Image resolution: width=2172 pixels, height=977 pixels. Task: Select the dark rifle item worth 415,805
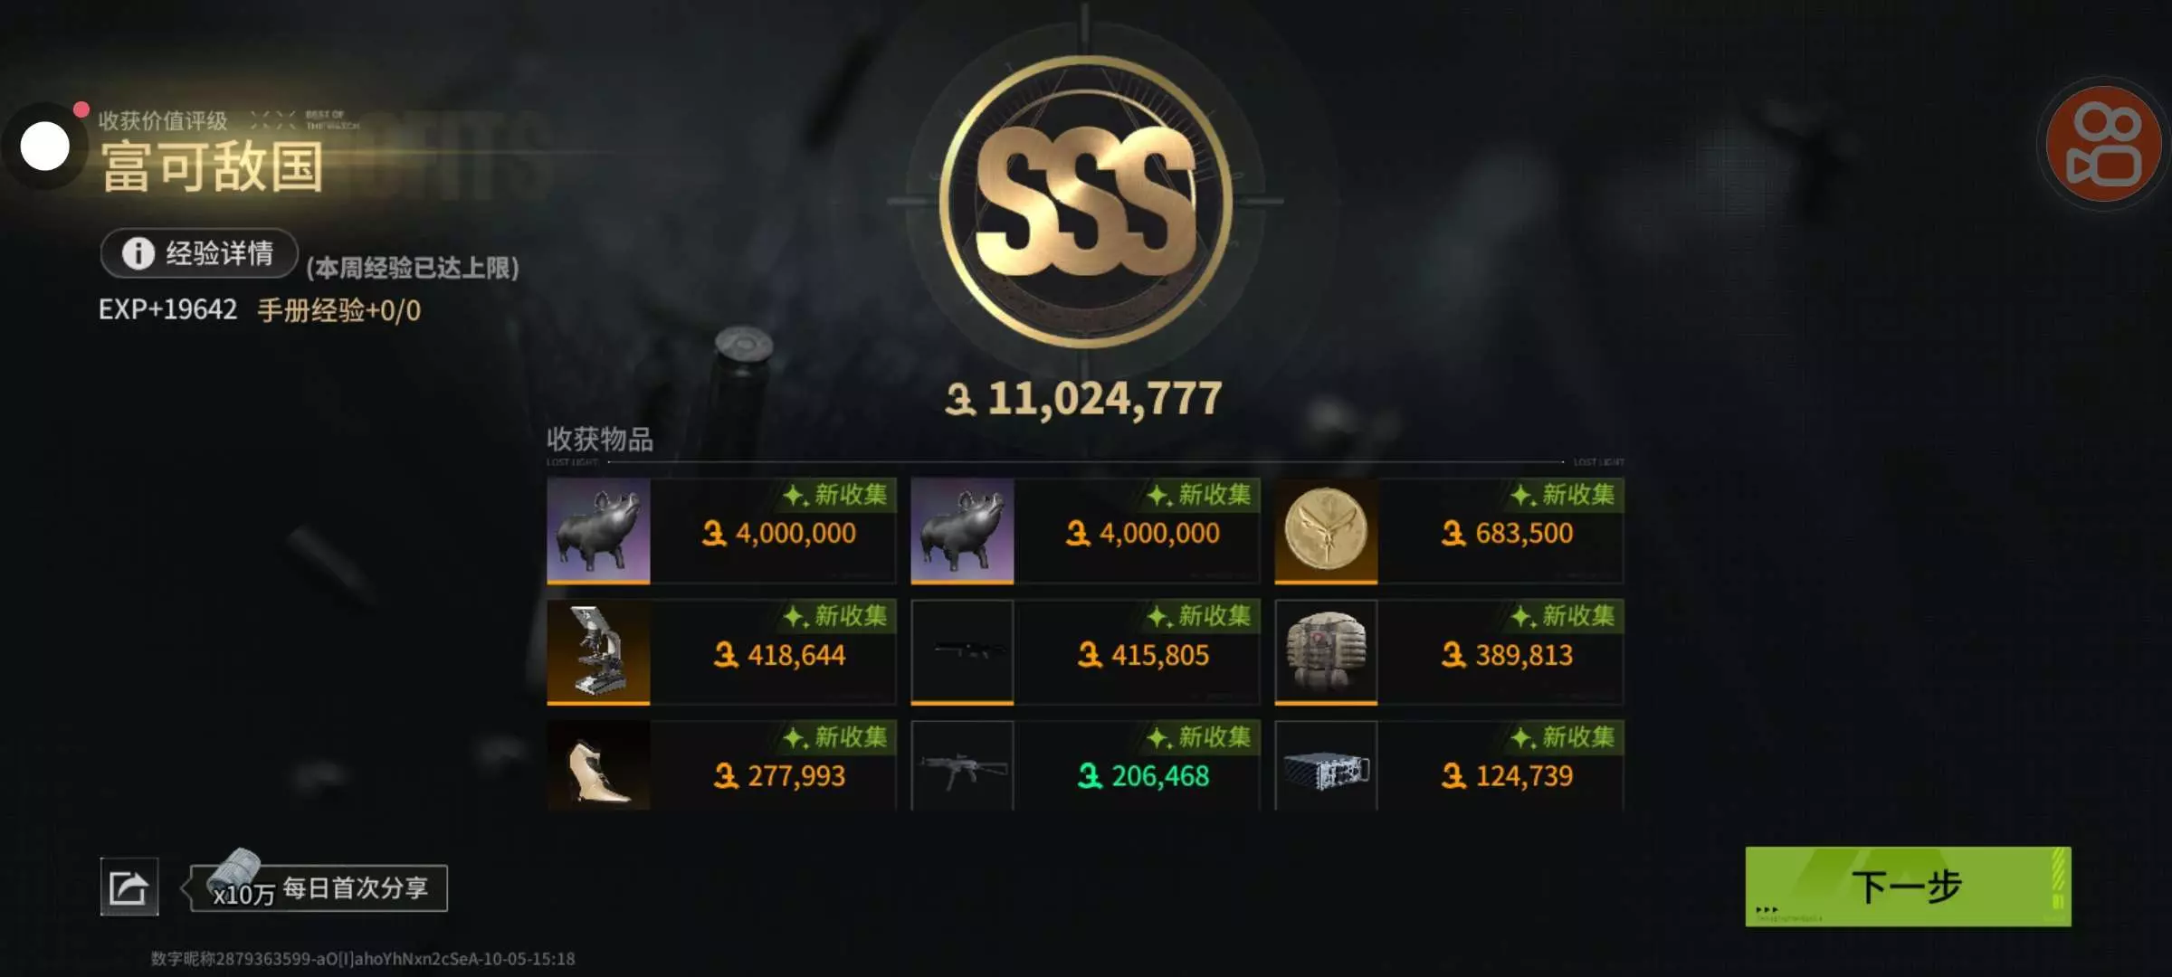click(x=962, y=652)
